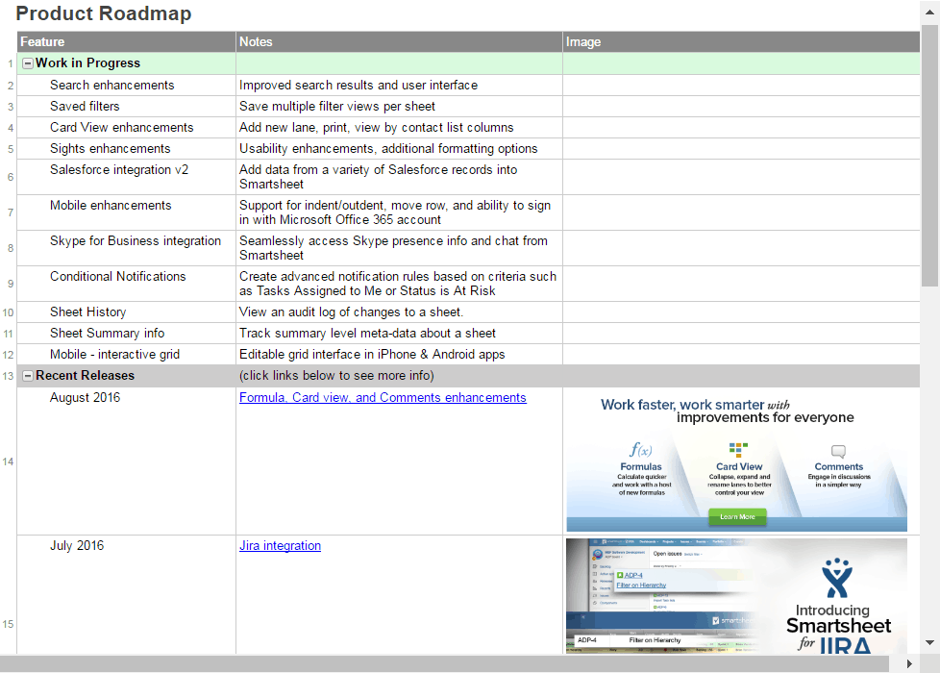The width and height of the screenshot is (940, 673).
Task: Select note 'Add new lane, print, view by contact list columns'
Action: (399, 127)
